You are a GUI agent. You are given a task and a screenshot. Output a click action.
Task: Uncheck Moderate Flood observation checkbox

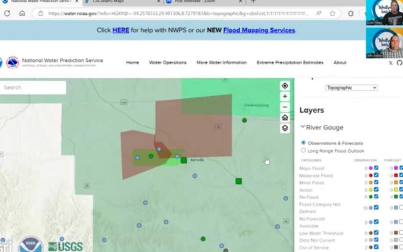pos(376,175)
